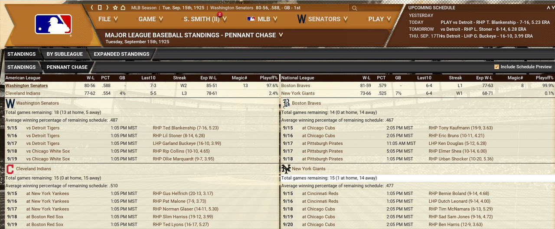The image size is (555, 229).
Task: Open the GAME menu dropdown
Action: click(151, 19)
